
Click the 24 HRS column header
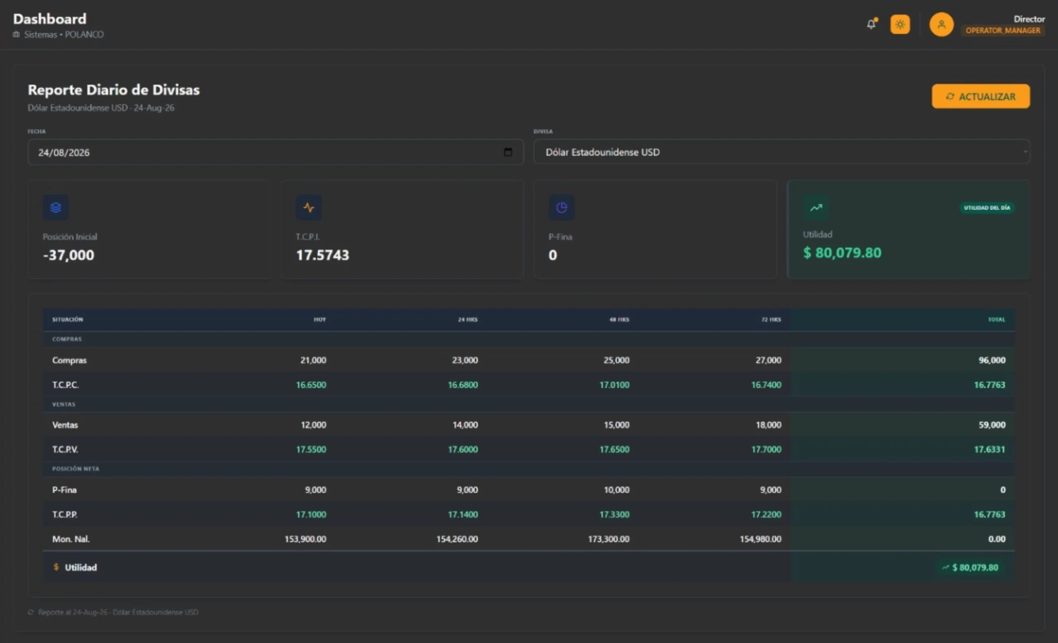[x=467, y=320]
